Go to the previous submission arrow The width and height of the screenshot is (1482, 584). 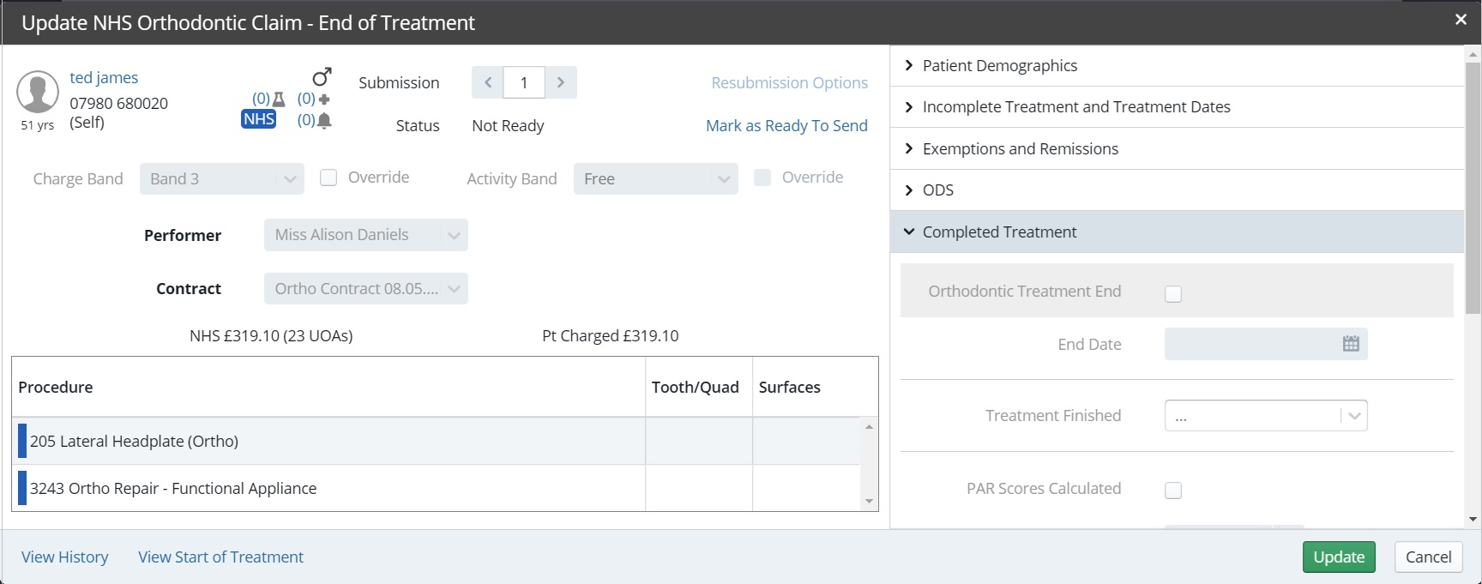[487, 82]
